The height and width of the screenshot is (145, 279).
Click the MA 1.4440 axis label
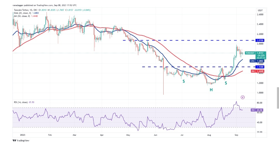[258, 71]
